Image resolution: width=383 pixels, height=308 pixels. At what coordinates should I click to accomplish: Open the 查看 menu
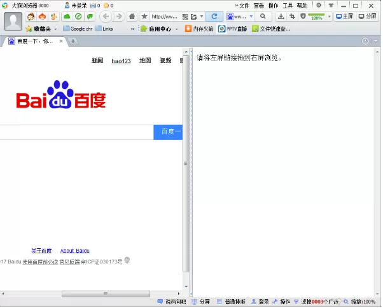click(x=258, y=5)
